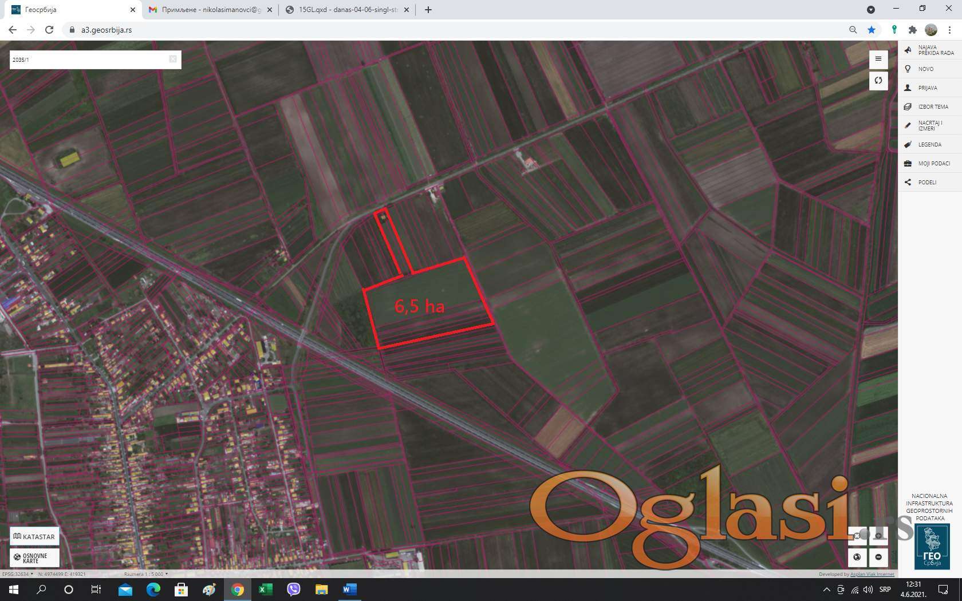
Task: Show hidden system tray icons chevron
Action: [826, 590]
